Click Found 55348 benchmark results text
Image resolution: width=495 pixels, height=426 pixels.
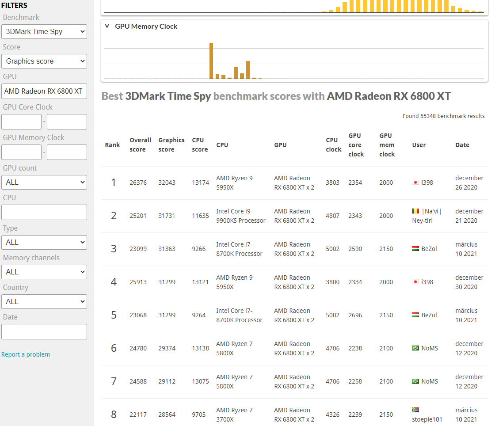444,116
